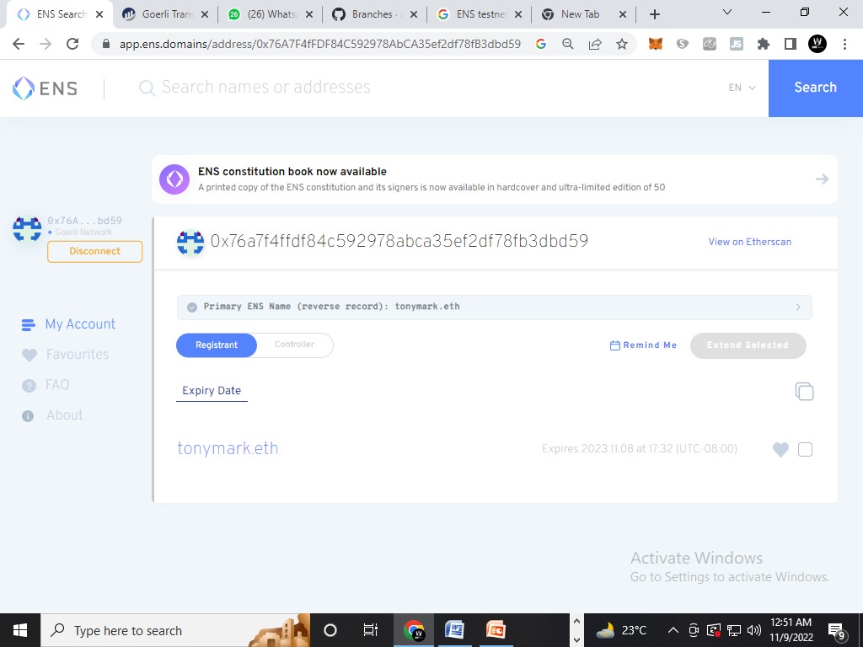Click the grey S extension icon
Screen dimensions: 863x647
coord(683,44)
